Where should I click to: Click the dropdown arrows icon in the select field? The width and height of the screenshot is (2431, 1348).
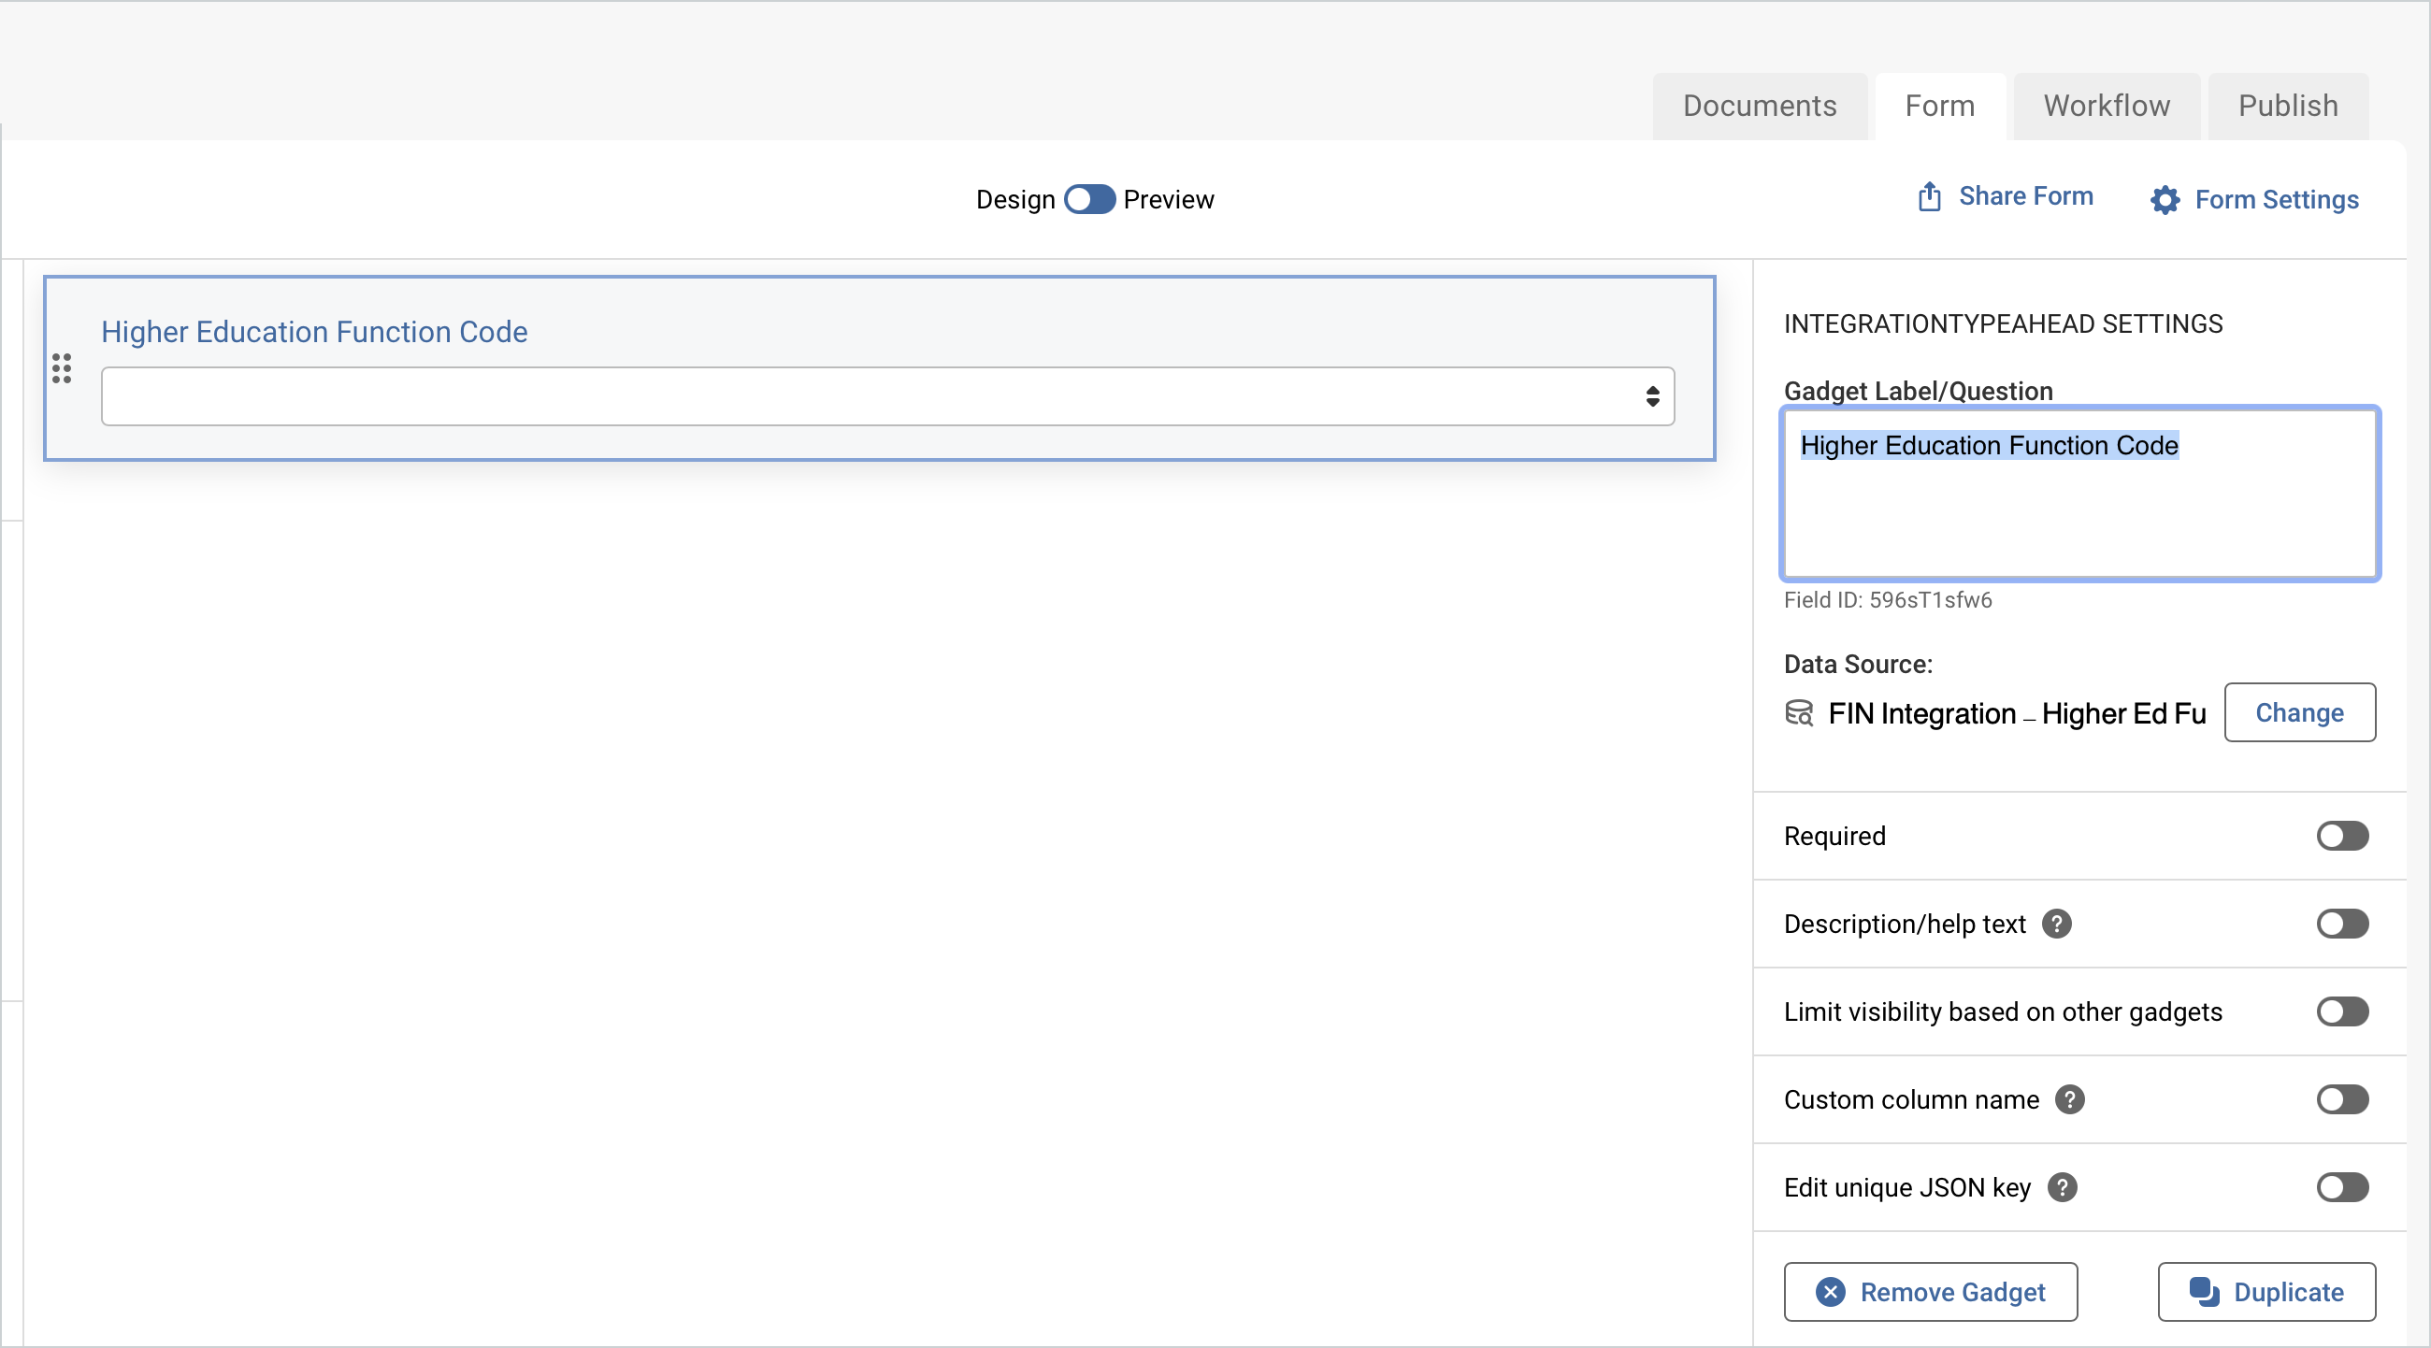coord(1652,396)
